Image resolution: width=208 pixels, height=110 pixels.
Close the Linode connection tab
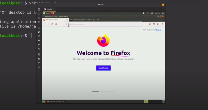(54, 9)
